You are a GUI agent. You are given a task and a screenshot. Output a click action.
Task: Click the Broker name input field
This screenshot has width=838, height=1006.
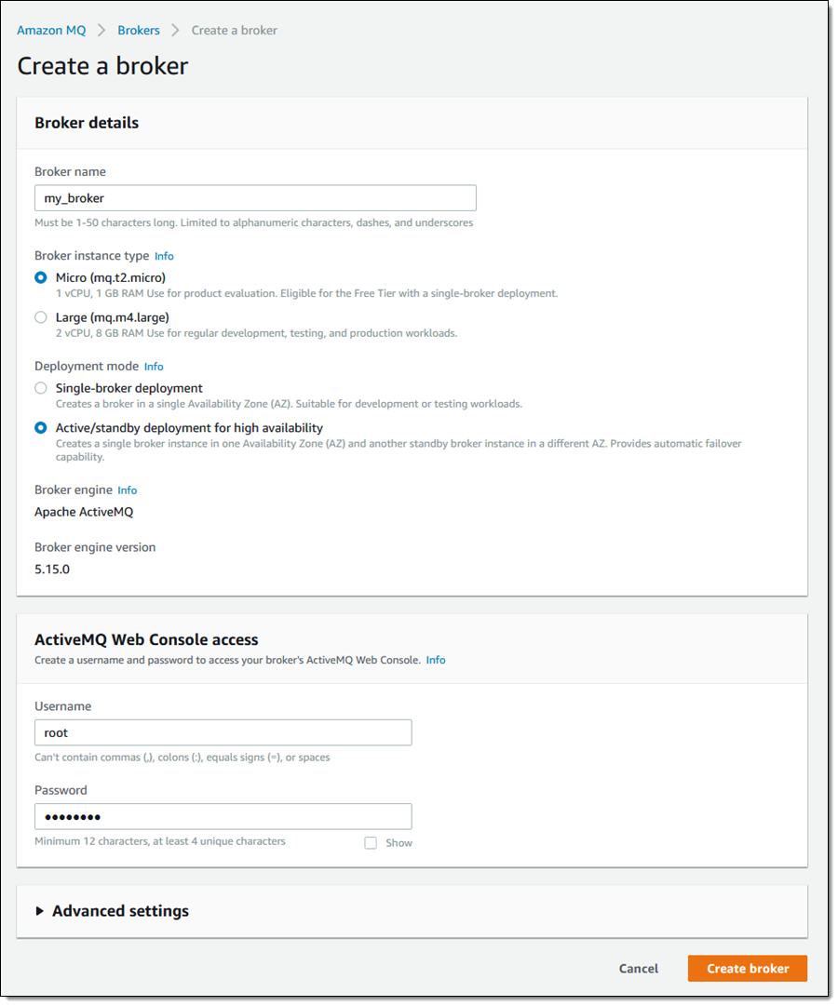(x=255, y=198)
